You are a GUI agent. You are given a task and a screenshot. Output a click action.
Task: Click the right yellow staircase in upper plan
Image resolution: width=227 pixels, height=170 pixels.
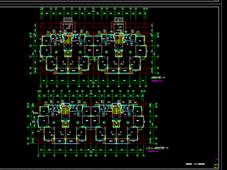tap(119, 39)
